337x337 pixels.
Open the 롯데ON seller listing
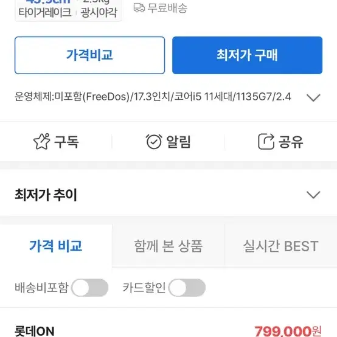point(35,331)
